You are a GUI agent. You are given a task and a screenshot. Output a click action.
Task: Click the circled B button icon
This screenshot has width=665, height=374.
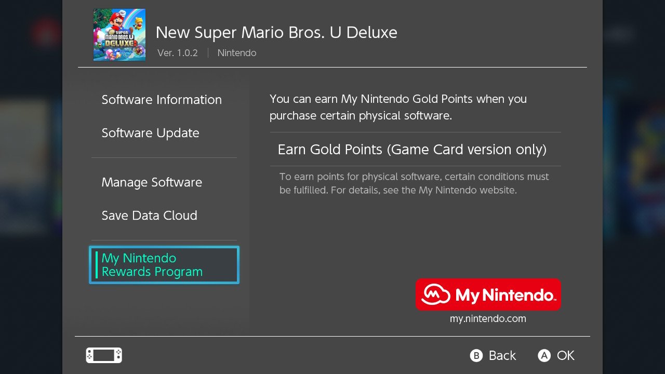coord(476,355)
